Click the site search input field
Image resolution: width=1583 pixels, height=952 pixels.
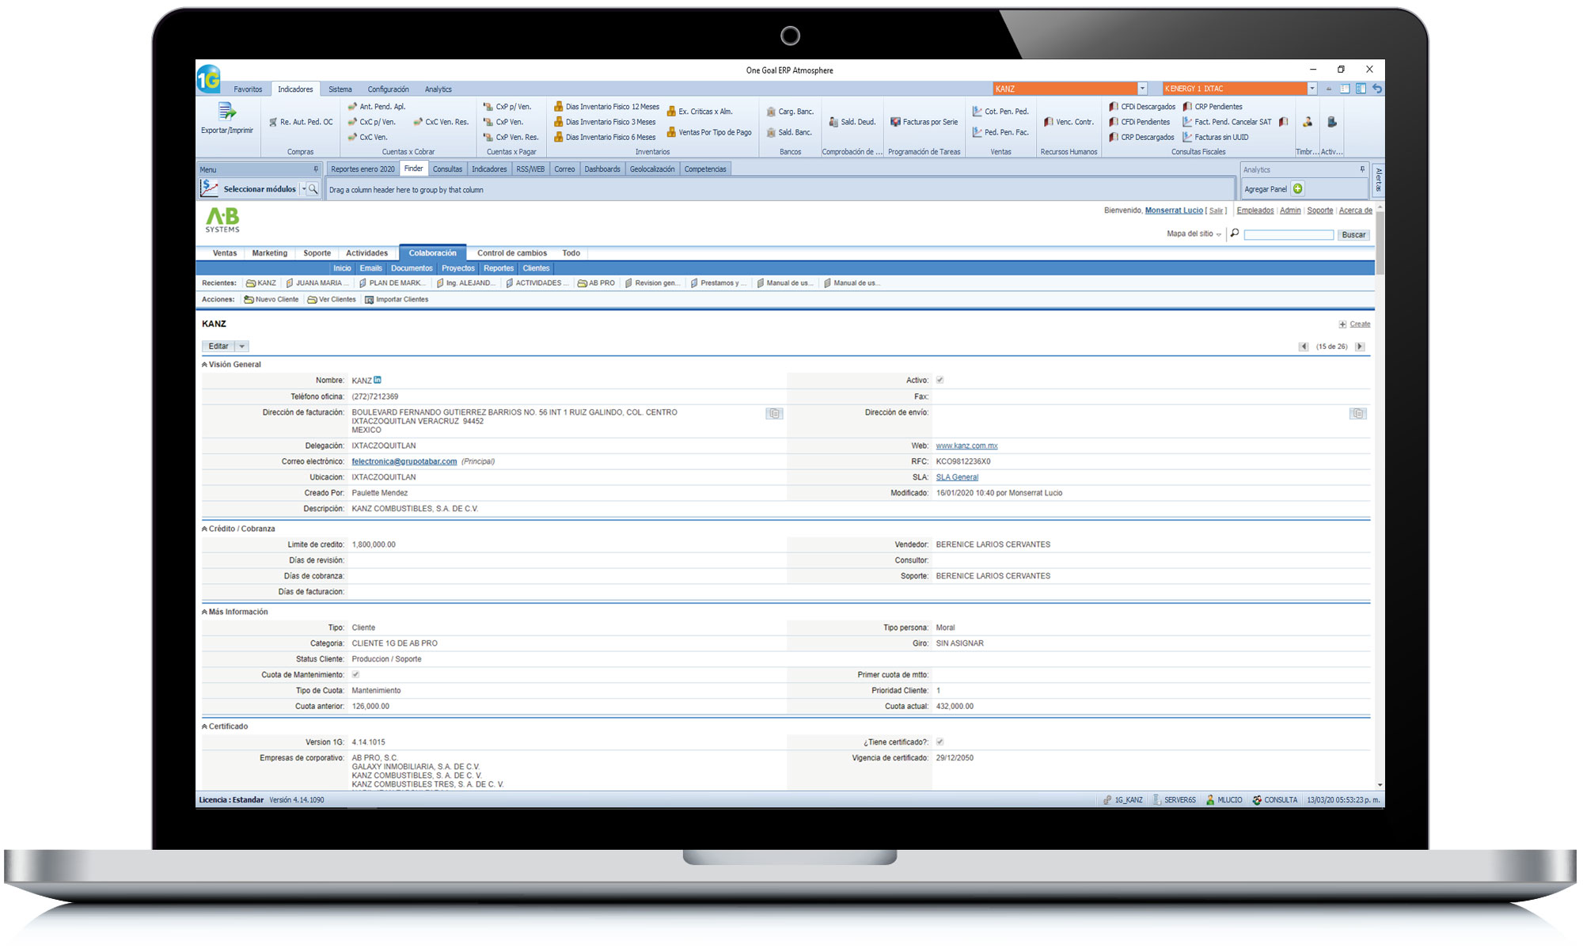[1289, 235]
